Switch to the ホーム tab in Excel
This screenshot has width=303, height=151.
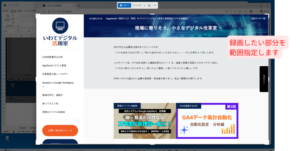click(x=13, y=11)
